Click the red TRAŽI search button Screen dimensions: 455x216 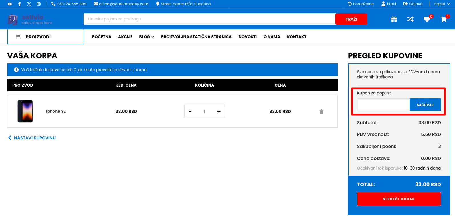tap(351, 19)
